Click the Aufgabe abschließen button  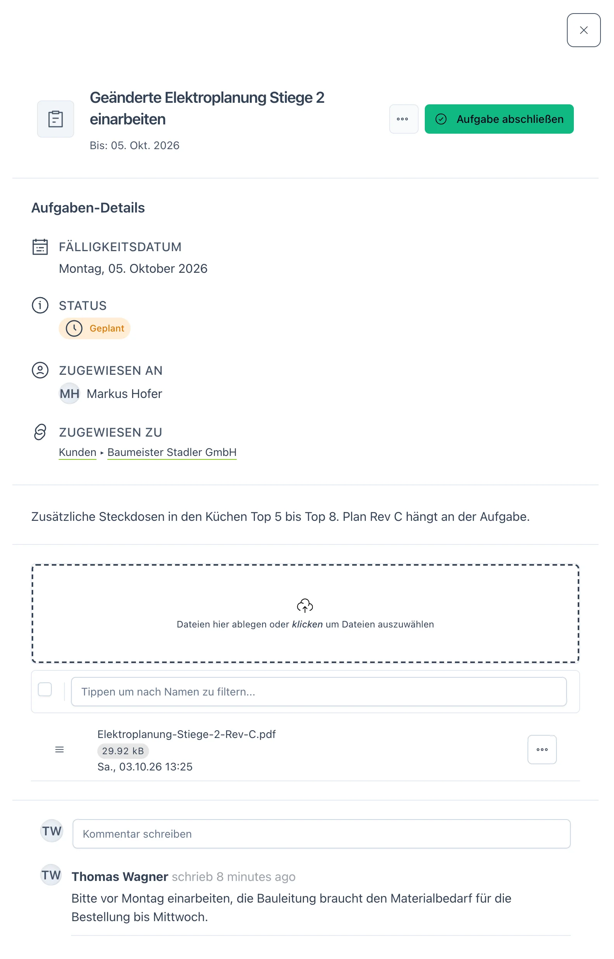(x=499, y=119)
